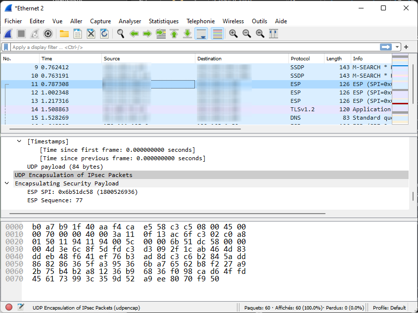Click packet list horizontal scrollbar
Screen dimensions: 418x313
coord(125,129)
